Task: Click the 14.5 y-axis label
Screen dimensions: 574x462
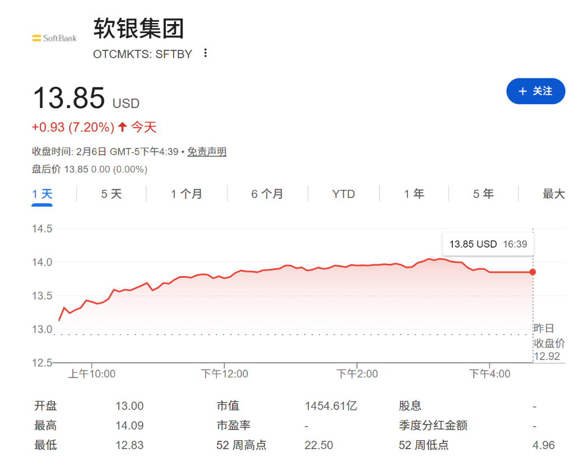Action: click(42, 229)
